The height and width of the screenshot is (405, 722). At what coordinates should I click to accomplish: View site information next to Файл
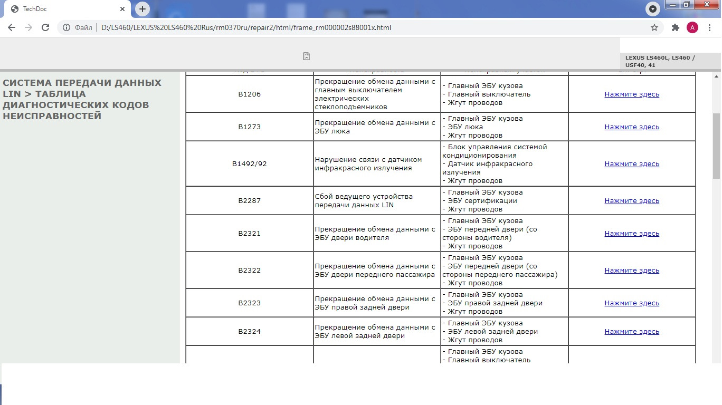[66, 27]
